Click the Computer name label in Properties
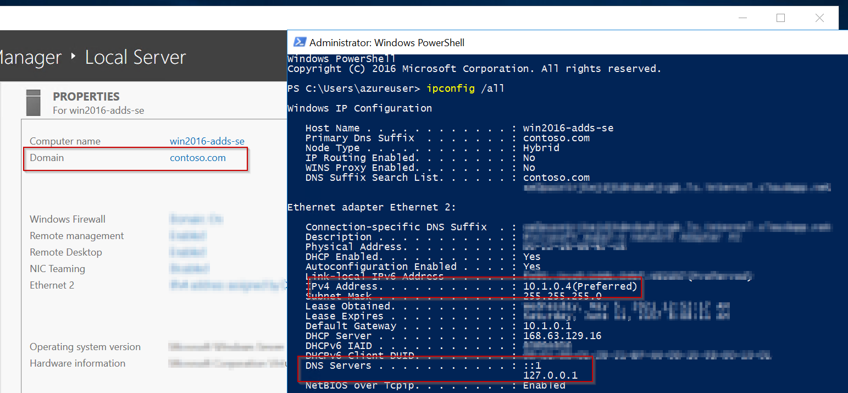 coord(65,141)
